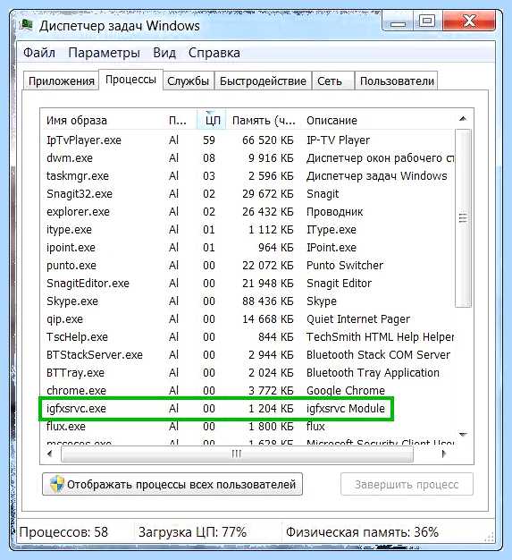Select BTStackServer.exe process row

point(248,354)
